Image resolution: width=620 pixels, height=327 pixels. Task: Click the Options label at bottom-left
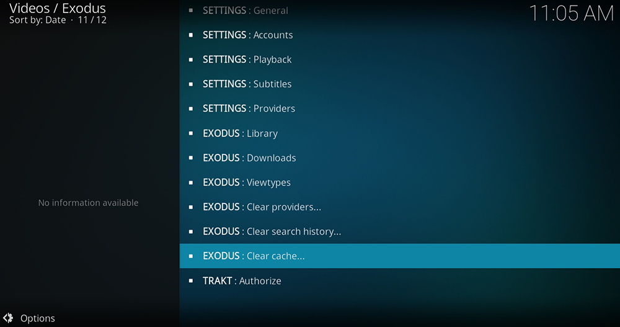click(x=38, y=318)
